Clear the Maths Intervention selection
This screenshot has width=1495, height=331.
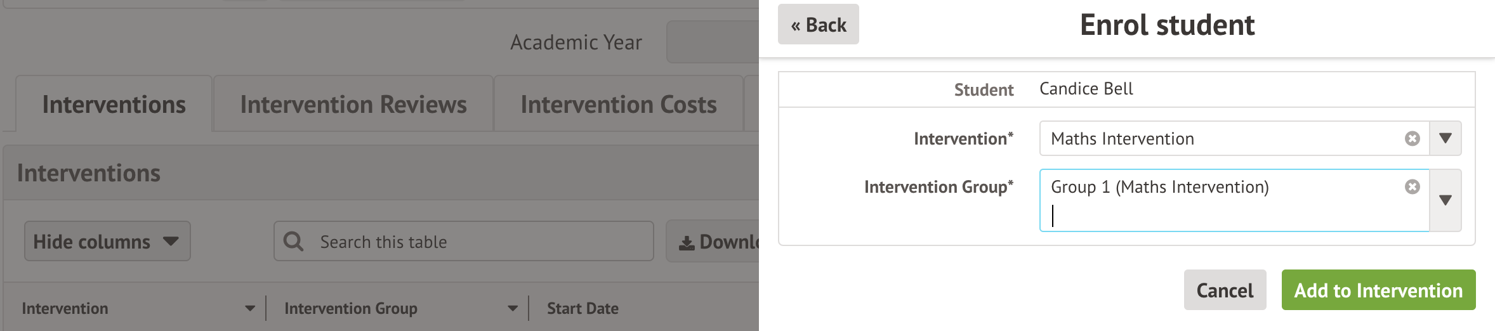pos(1412,138)
